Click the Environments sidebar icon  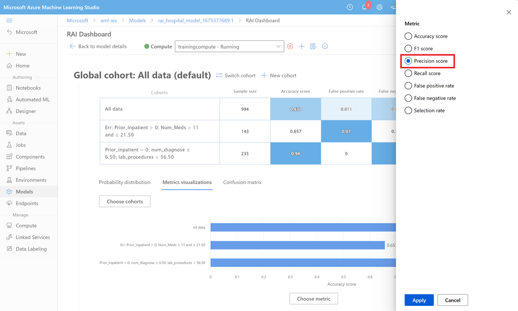(9, 180)
